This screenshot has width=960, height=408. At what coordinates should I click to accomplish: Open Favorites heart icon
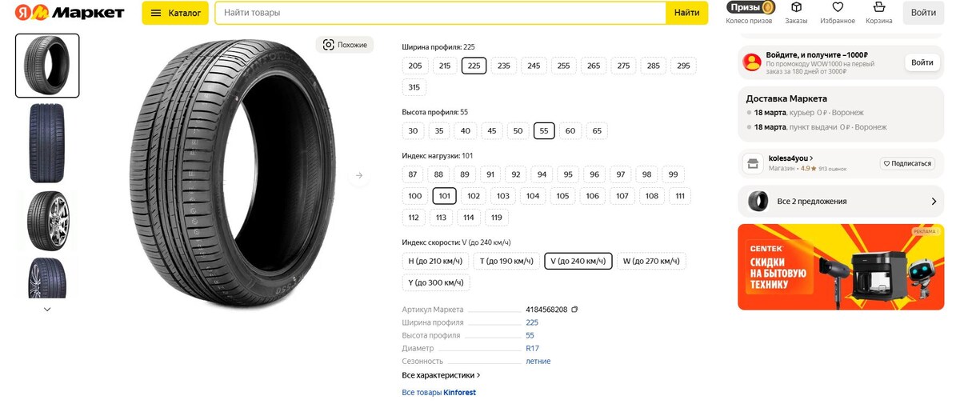[x=838, y=8]
